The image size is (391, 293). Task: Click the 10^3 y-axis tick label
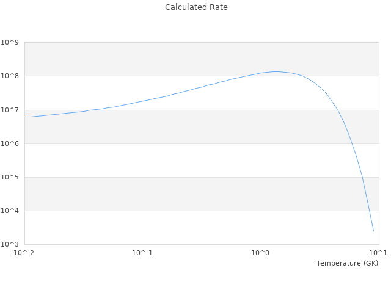10,244
